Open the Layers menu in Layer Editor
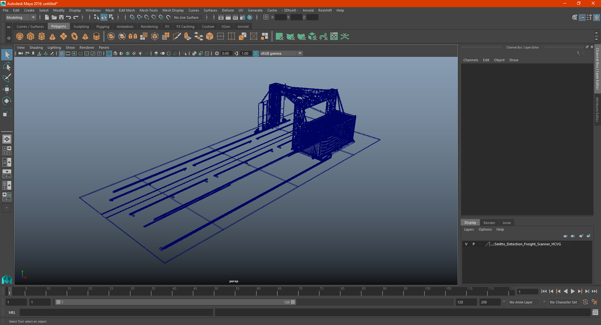 (469, 229)
